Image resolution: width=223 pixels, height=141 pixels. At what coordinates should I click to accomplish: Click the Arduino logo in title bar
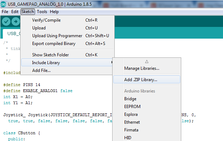3,4
